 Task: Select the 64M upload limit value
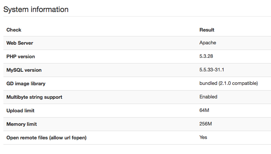(204, 110)
